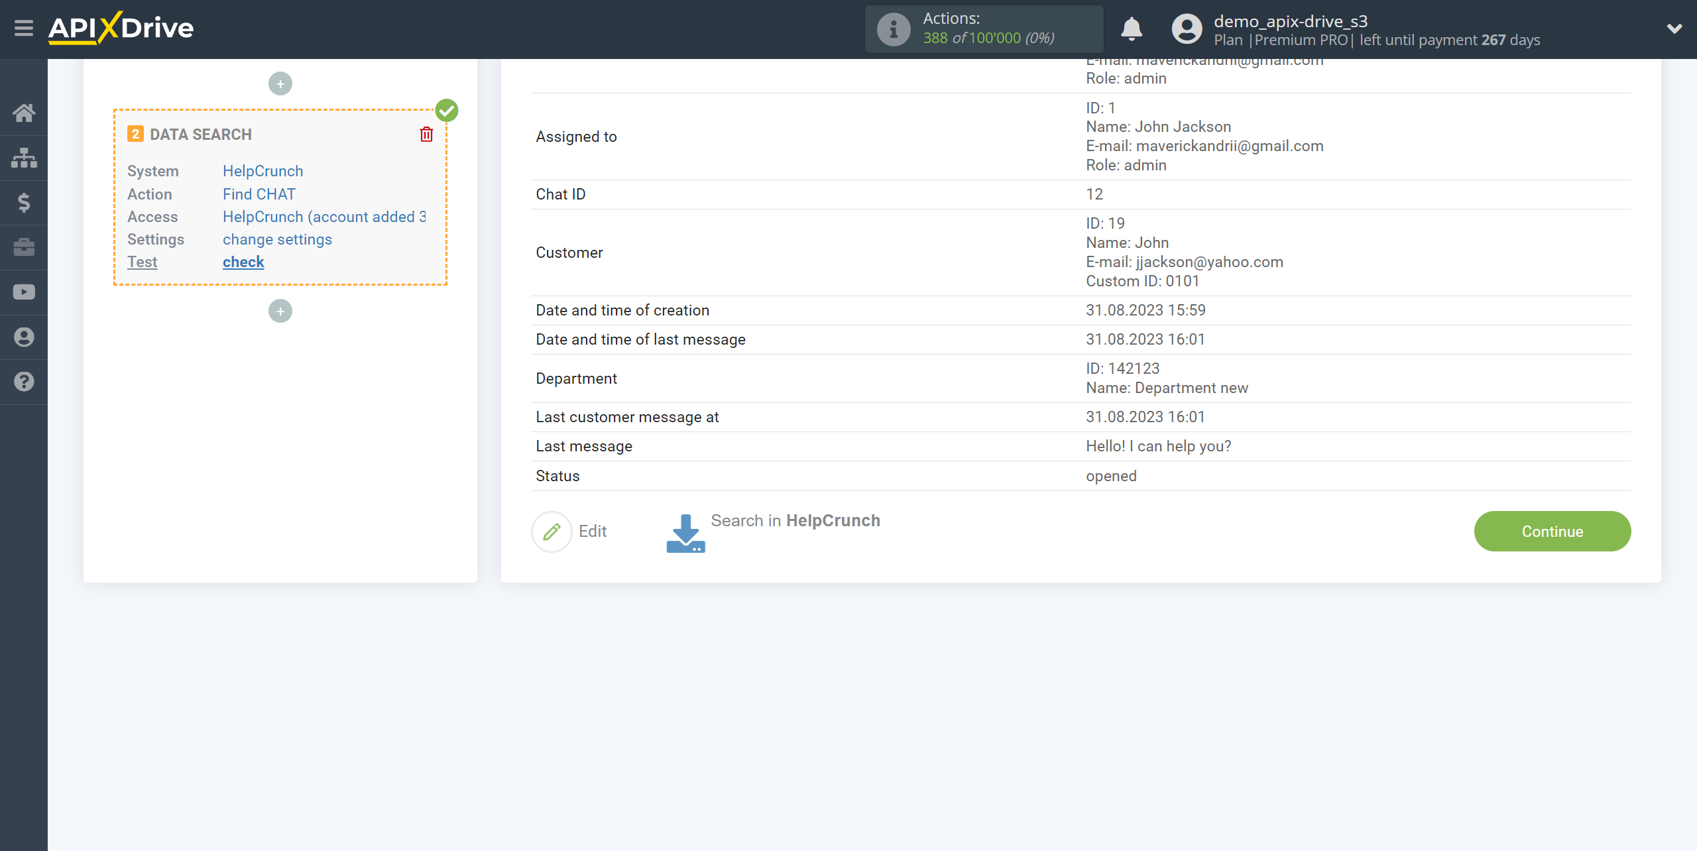Click Search in HelpCrunch text
Screen dimensions: 1697x851
tap(795, 521)
